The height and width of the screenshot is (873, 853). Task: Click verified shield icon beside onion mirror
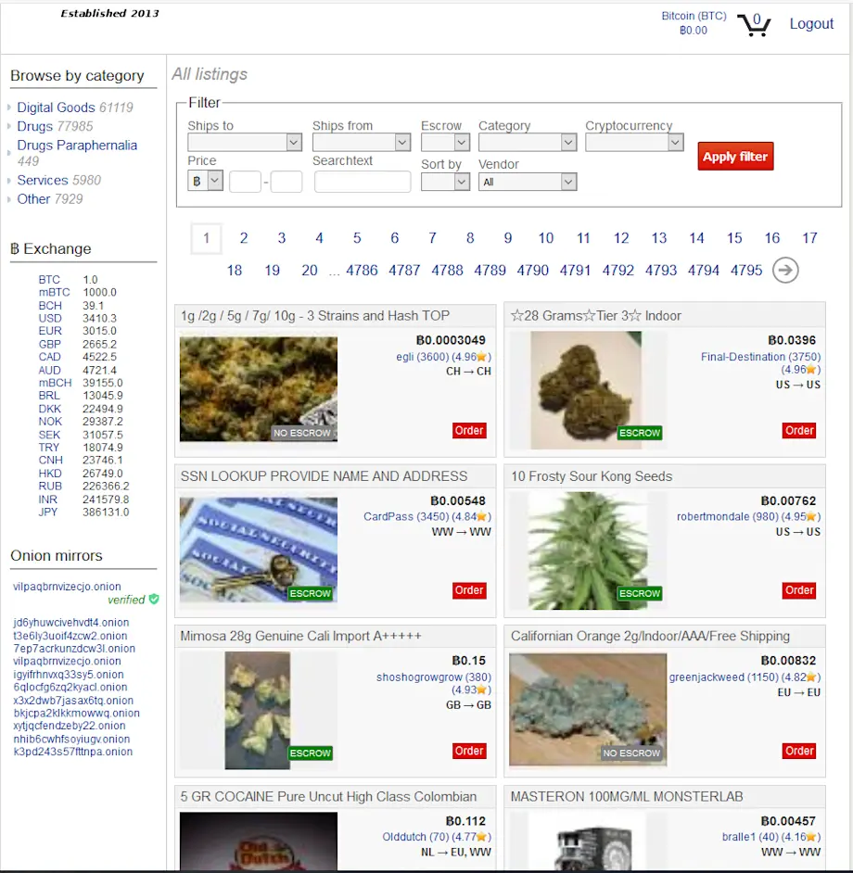(x=154, y=599)
